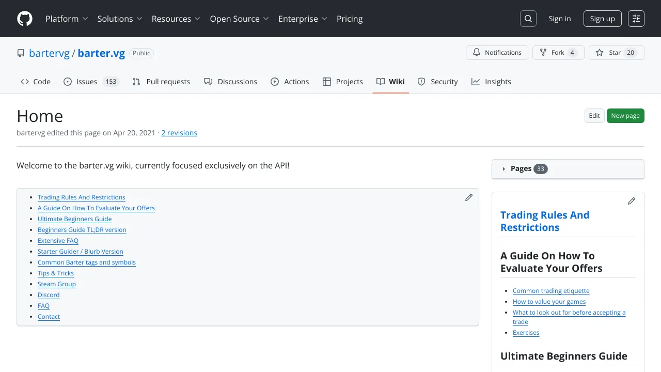Screen dimensions: 661x372
Task: Open the Discord link
Action: pyautogui.click(x=49, y=295)
